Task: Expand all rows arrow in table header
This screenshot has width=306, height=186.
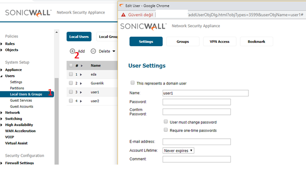Action: click(82, 66)
